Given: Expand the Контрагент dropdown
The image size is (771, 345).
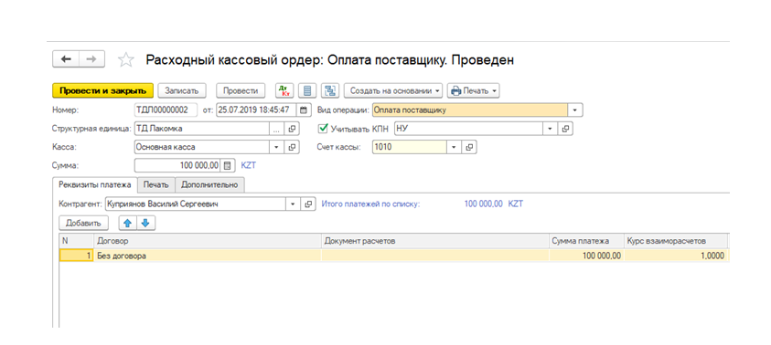Looking at the screenshot, I should [294, 204].
